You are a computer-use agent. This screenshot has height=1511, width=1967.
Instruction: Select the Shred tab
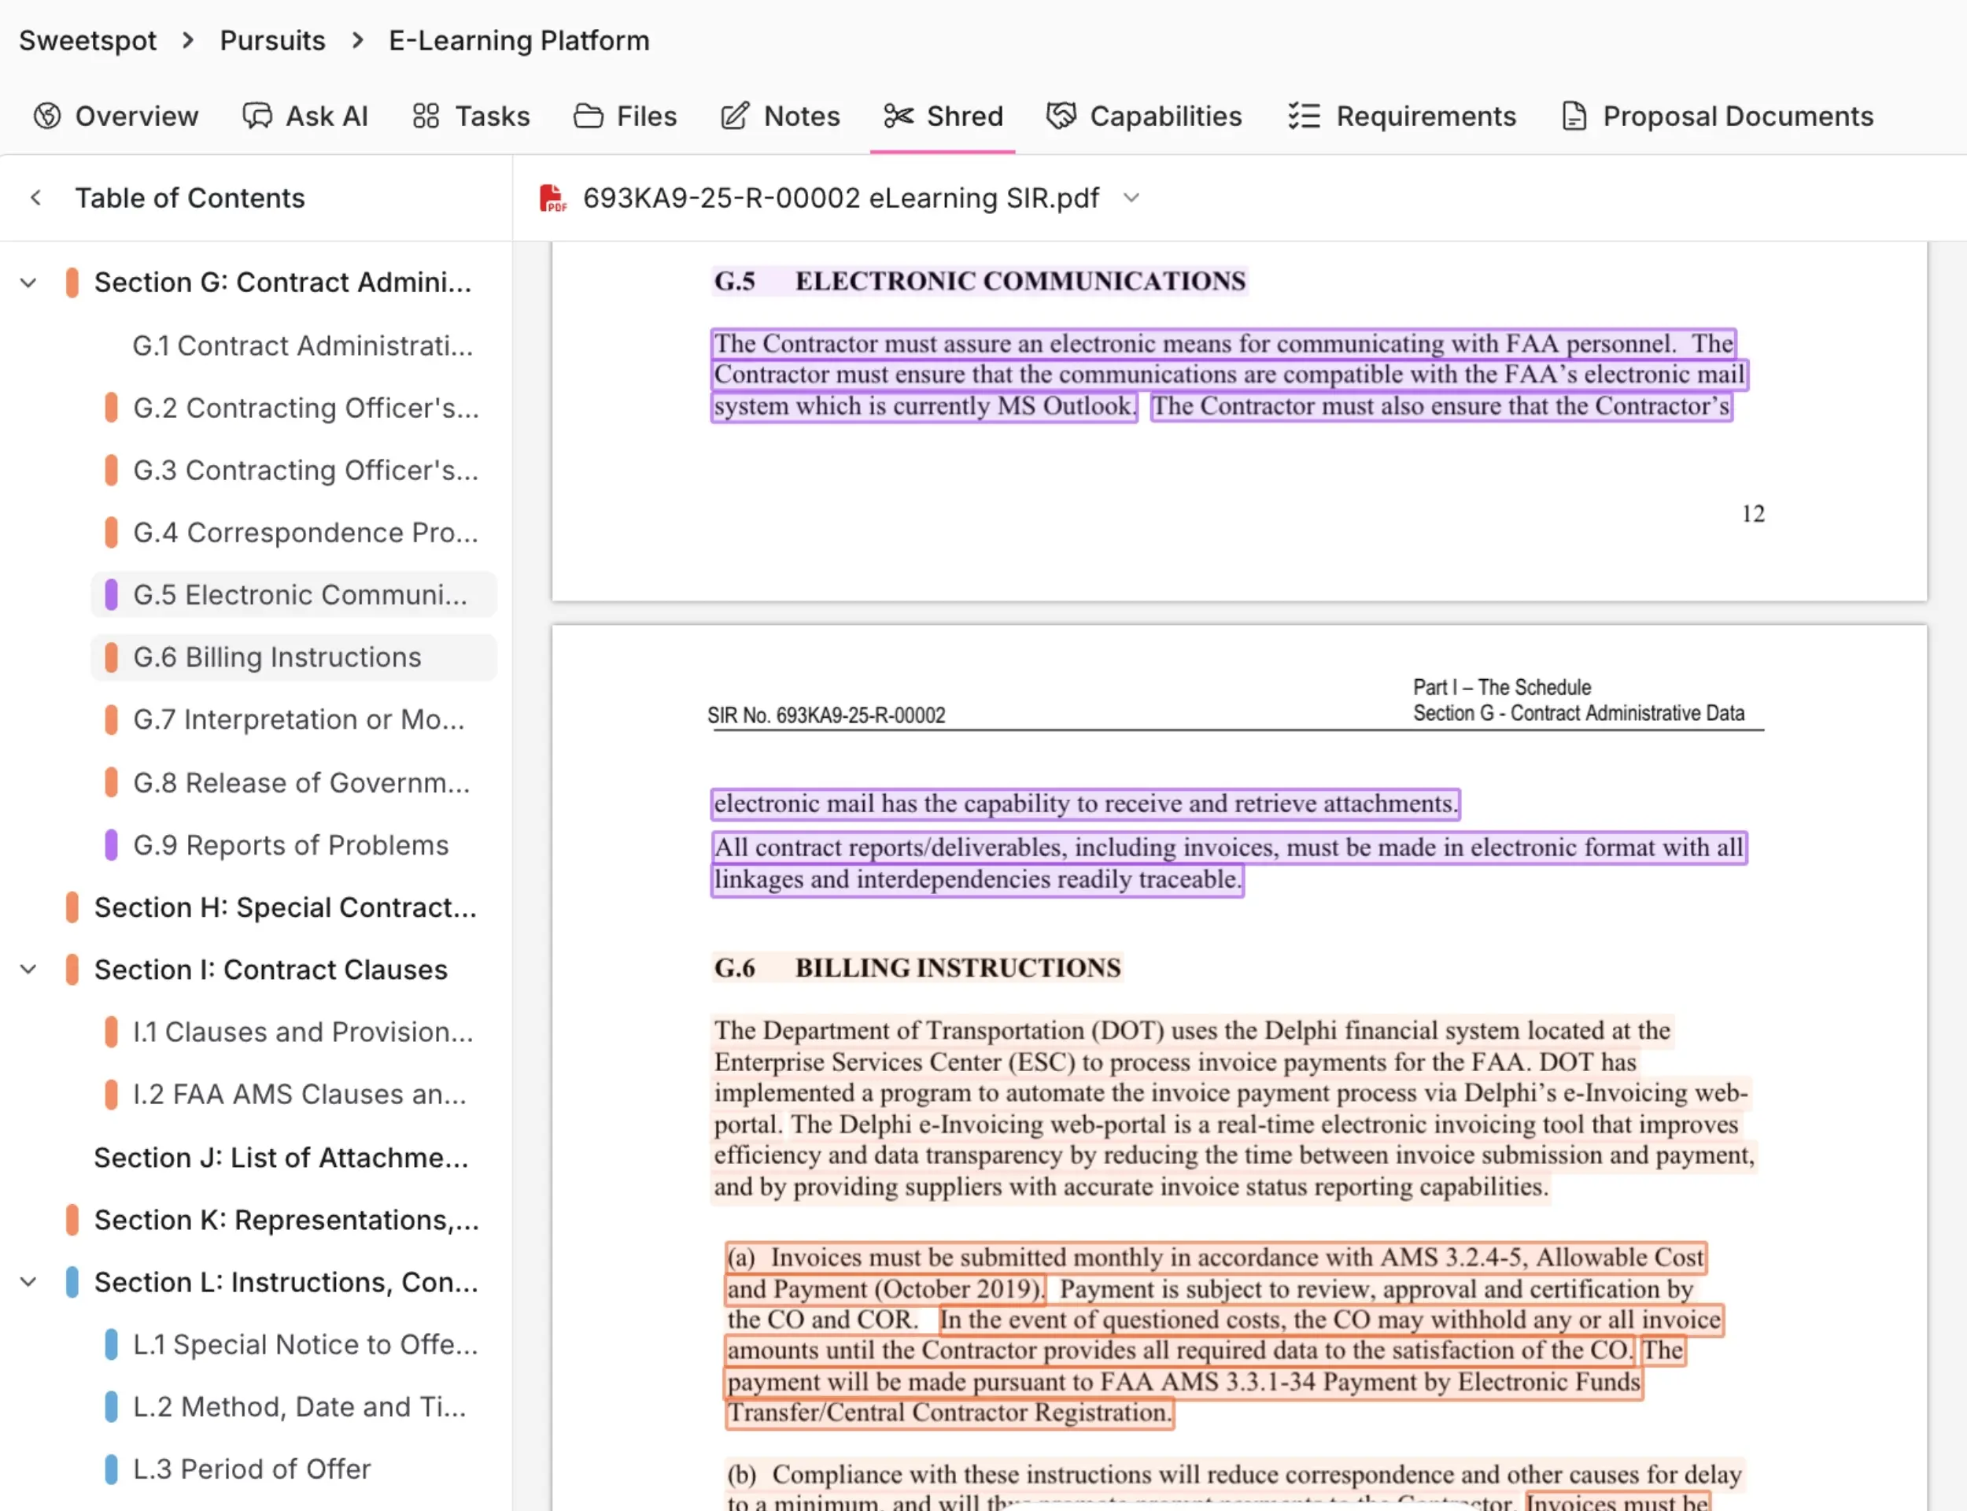(x=943, y=116)
